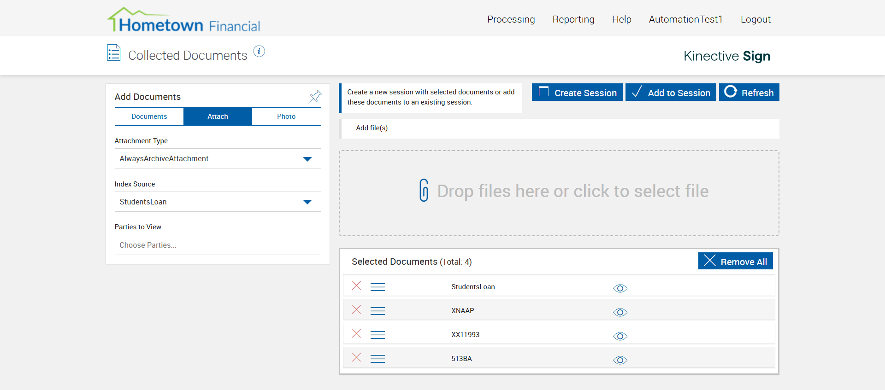Viewport: 885px width, 390px height.
Task: Preview StudentsLoan with the eye icon
Action: coord(620,288)
